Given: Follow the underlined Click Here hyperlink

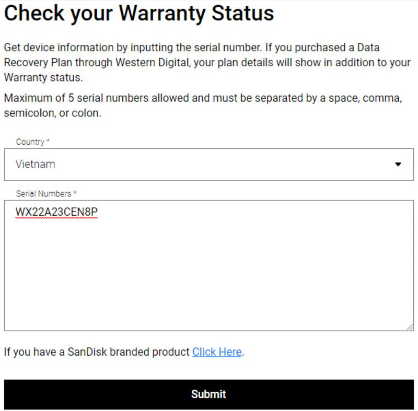Looking at the screenshot, I should [216, 352].
